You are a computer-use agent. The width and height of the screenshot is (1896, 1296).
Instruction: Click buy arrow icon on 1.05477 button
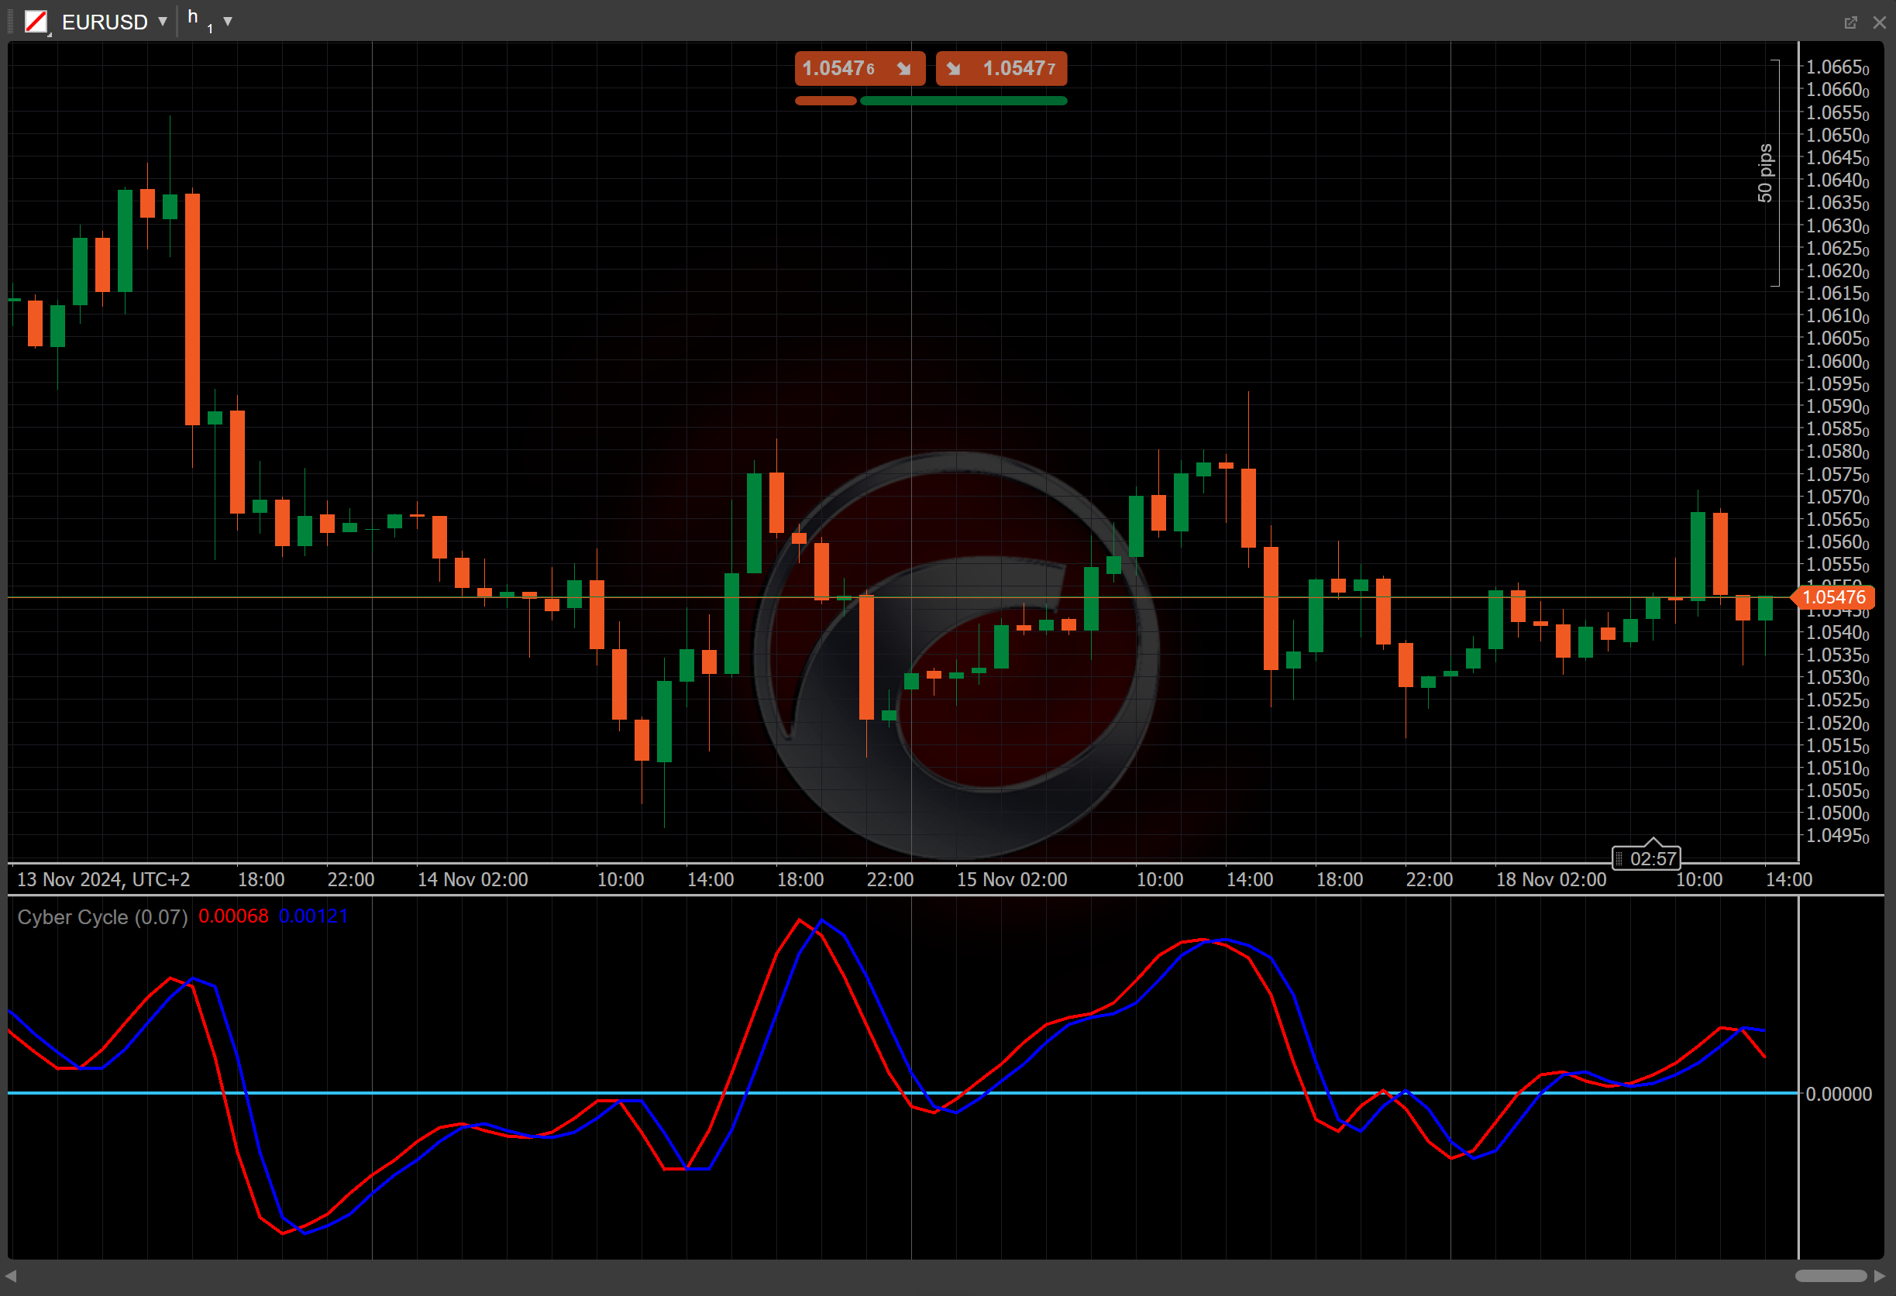(x=954, y=68)
